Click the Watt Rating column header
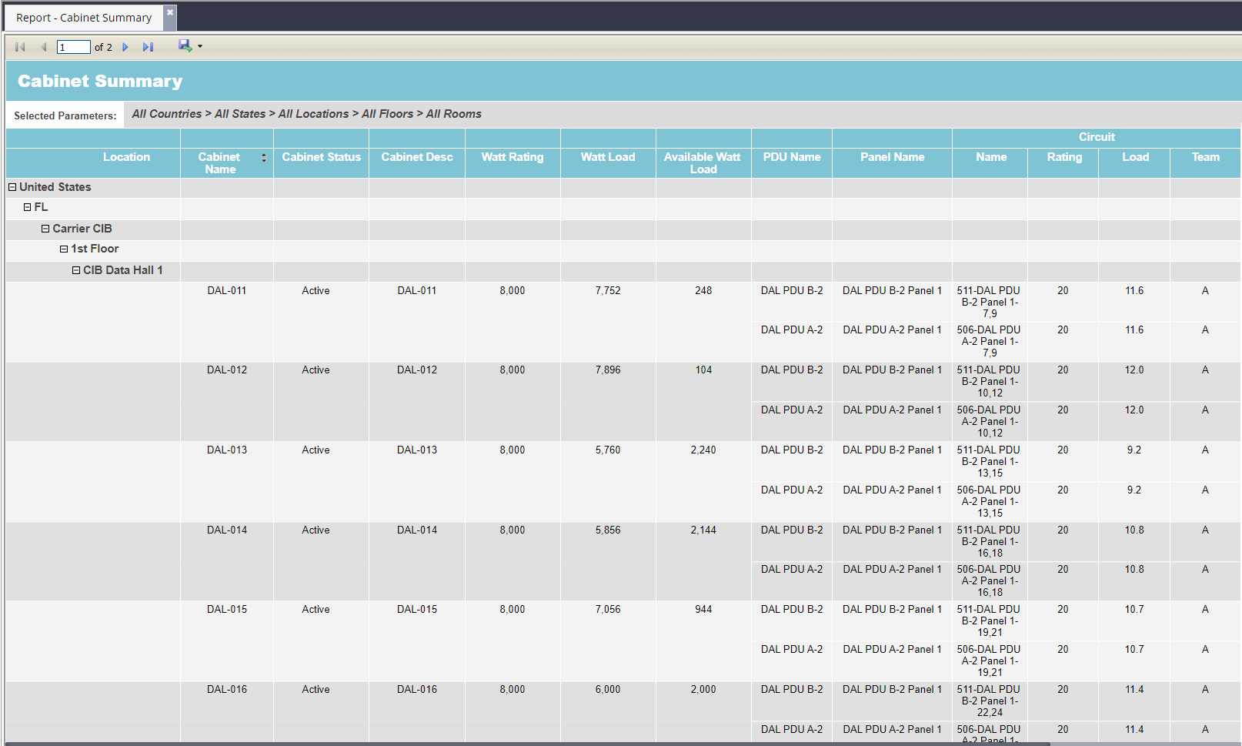The width and height of the screenshot is (1242, 746). click(512, 157)
